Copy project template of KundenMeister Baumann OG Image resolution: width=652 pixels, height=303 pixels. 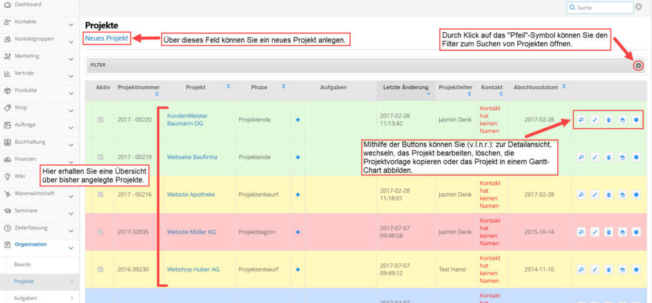pos(622,120)
